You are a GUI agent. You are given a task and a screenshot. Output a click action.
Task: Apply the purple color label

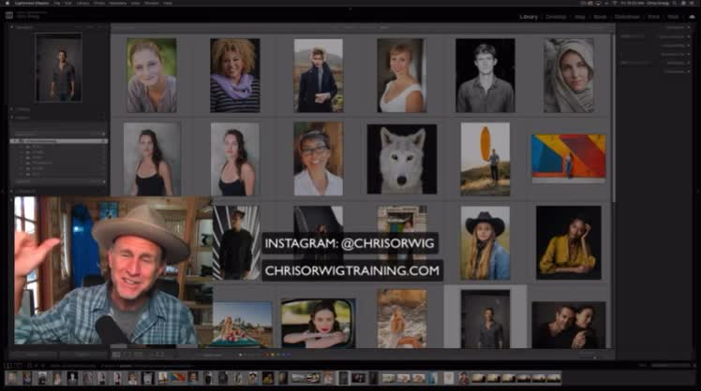[x=289, y=355]
